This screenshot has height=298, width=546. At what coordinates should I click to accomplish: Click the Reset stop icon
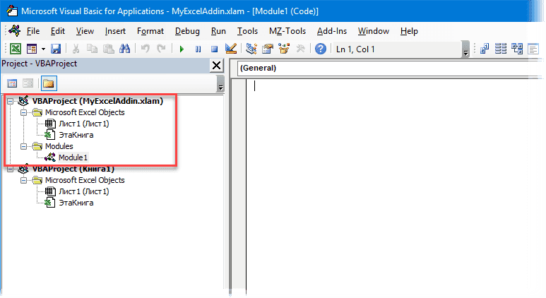pos(215,49)
